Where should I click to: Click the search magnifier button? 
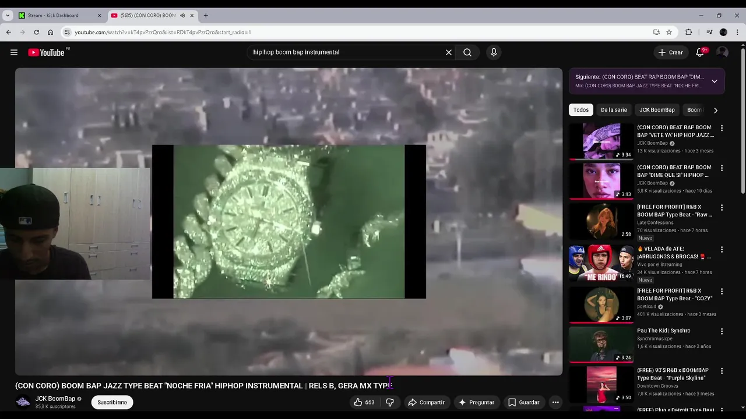467,52
